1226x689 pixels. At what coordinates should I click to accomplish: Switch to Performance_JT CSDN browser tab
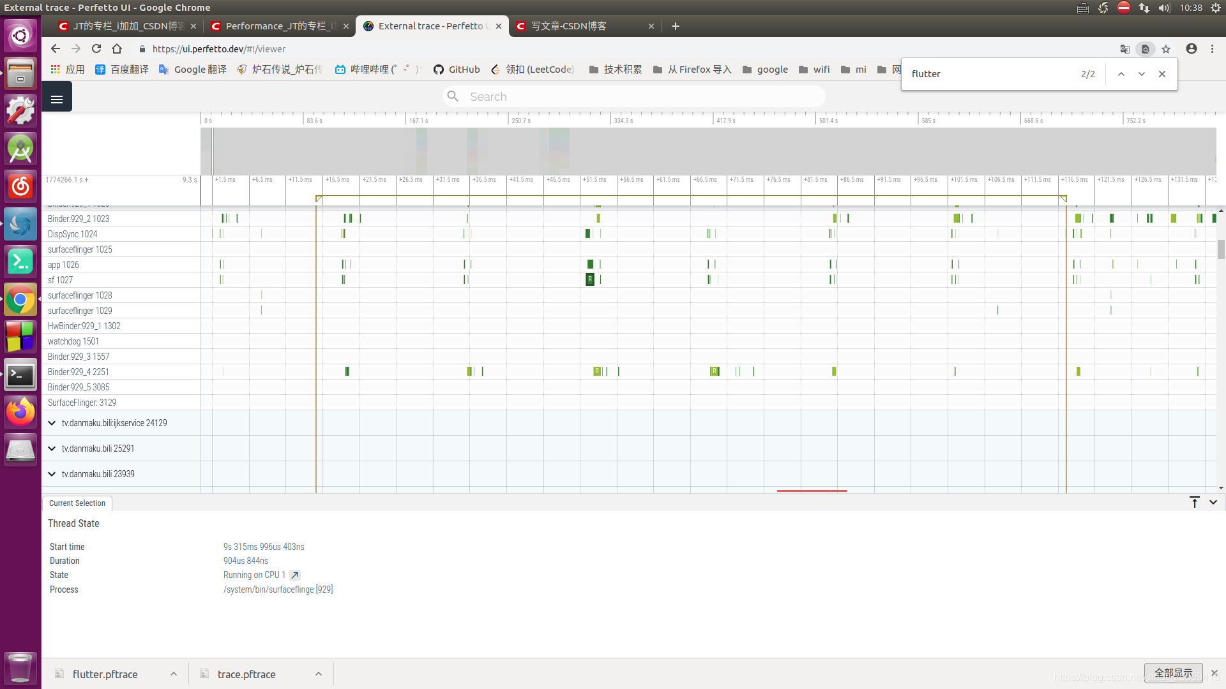tap(280, 26)
